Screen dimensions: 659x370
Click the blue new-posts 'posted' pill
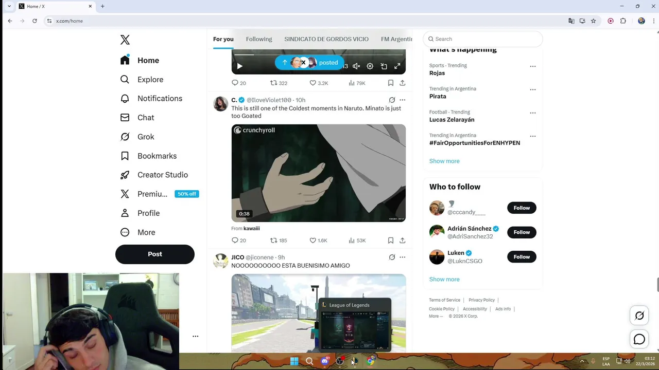(309, 63)
